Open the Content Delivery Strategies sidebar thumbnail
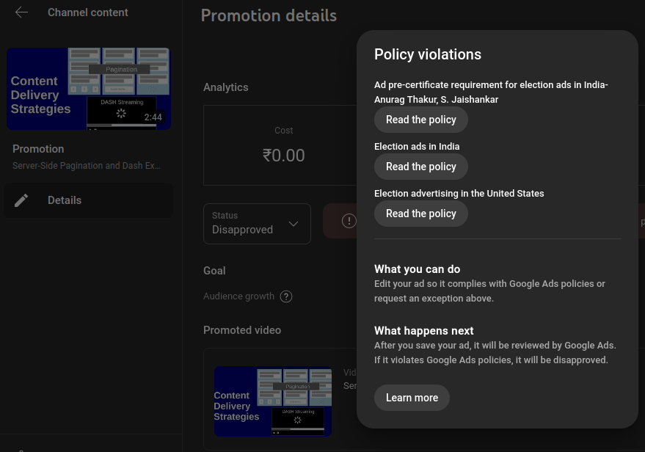 coord(89,89)
